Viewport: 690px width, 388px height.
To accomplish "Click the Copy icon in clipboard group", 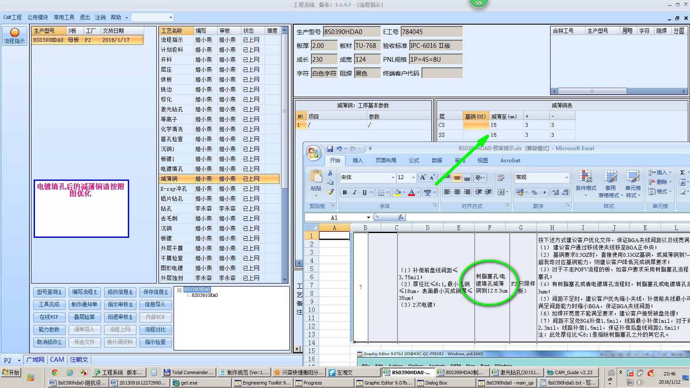I will pyautogui.click(x=330, y=182).
